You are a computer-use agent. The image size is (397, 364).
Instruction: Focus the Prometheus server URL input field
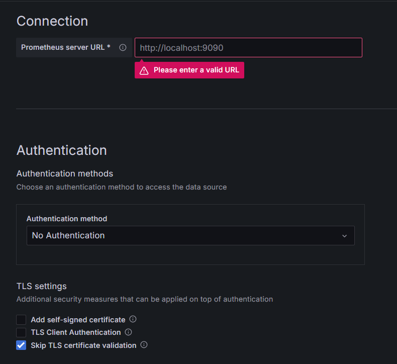click(248, 48)
